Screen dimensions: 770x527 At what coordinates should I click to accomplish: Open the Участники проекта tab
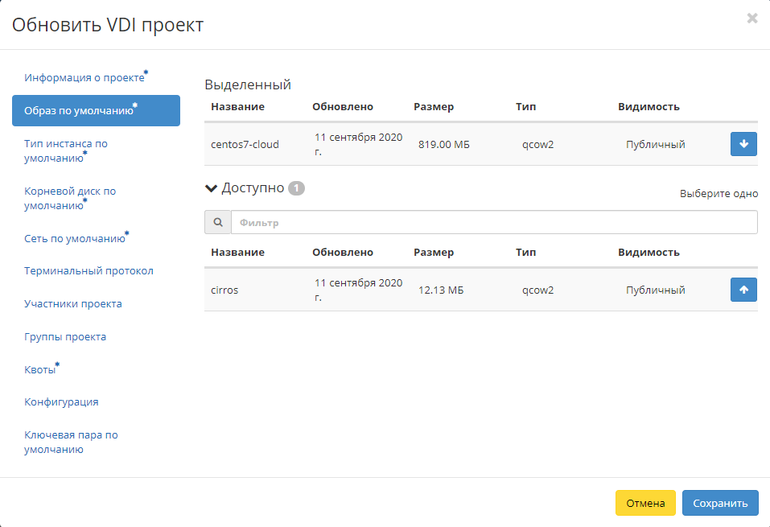pos(73,304)
